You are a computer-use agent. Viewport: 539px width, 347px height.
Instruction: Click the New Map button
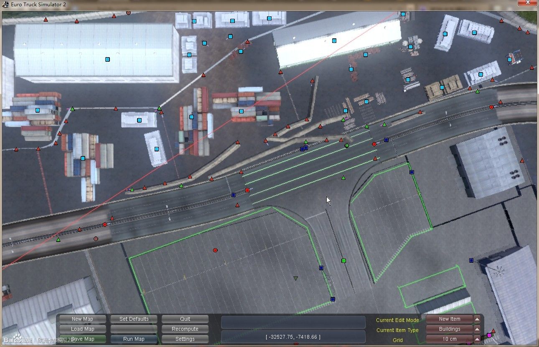(82, 319)
